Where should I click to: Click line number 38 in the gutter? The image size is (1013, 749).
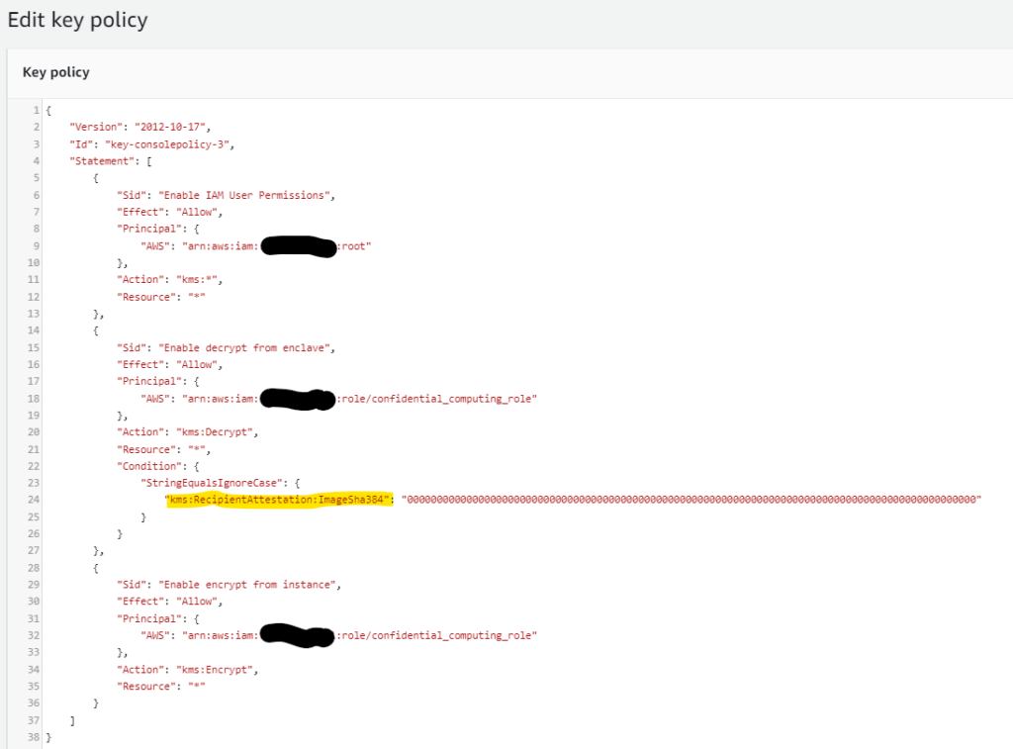36,737
